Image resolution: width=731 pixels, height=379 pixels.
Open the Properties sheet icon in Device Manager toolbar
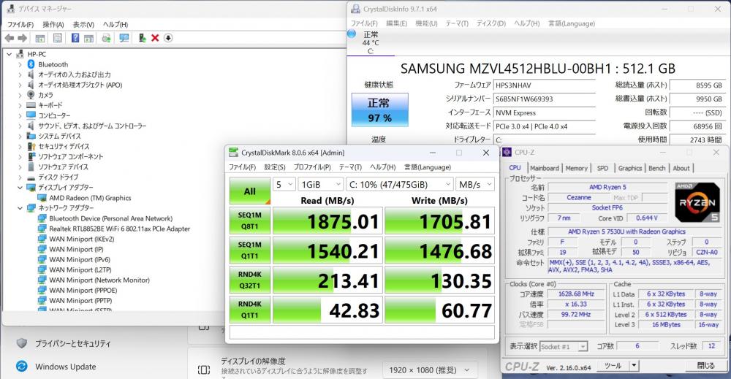(58, 38)
